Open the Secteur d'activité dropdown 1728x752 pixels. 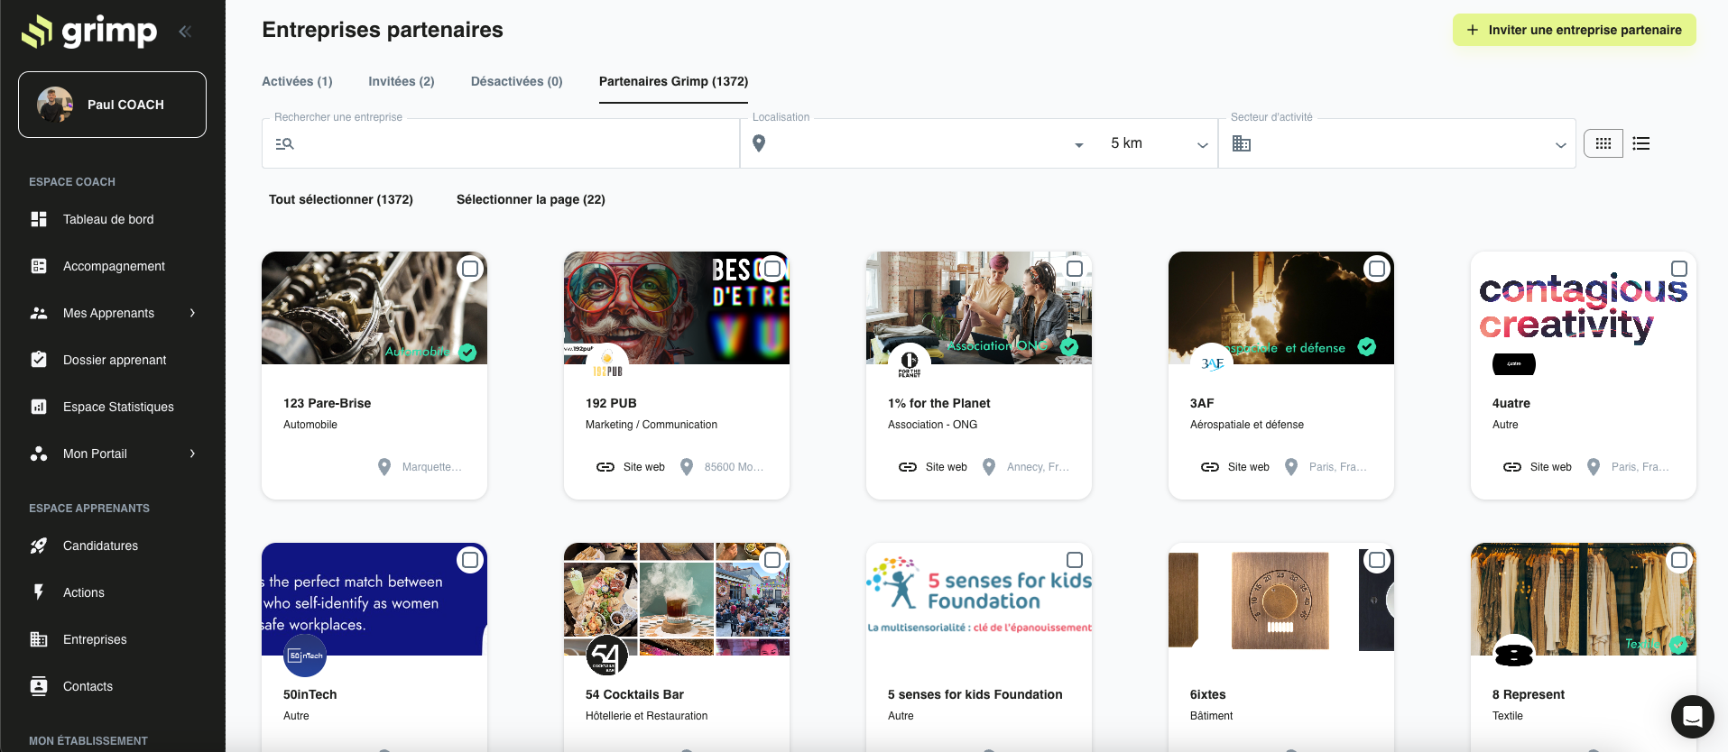tap(1561, 144)
